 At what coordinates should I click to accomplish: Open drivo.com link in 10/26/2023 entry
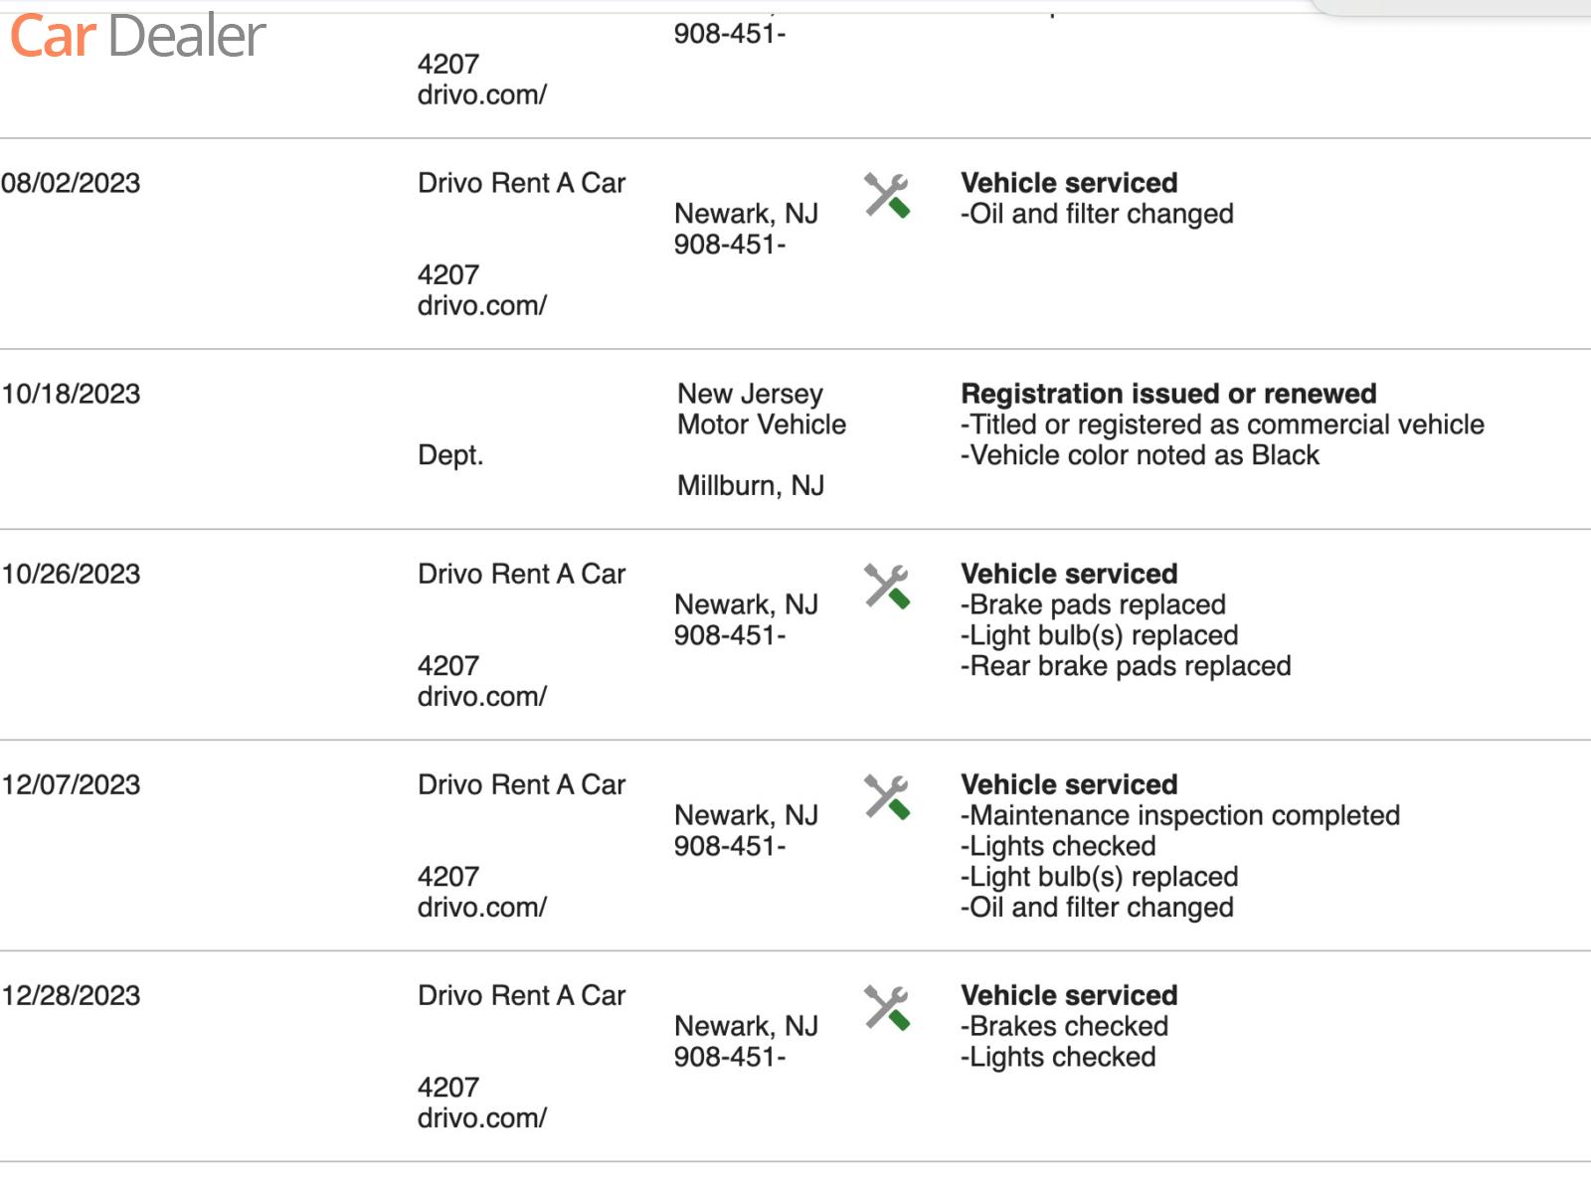(482, 697)
